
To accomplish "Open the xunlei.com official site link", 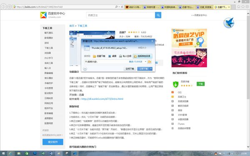I will pos(102,99).
